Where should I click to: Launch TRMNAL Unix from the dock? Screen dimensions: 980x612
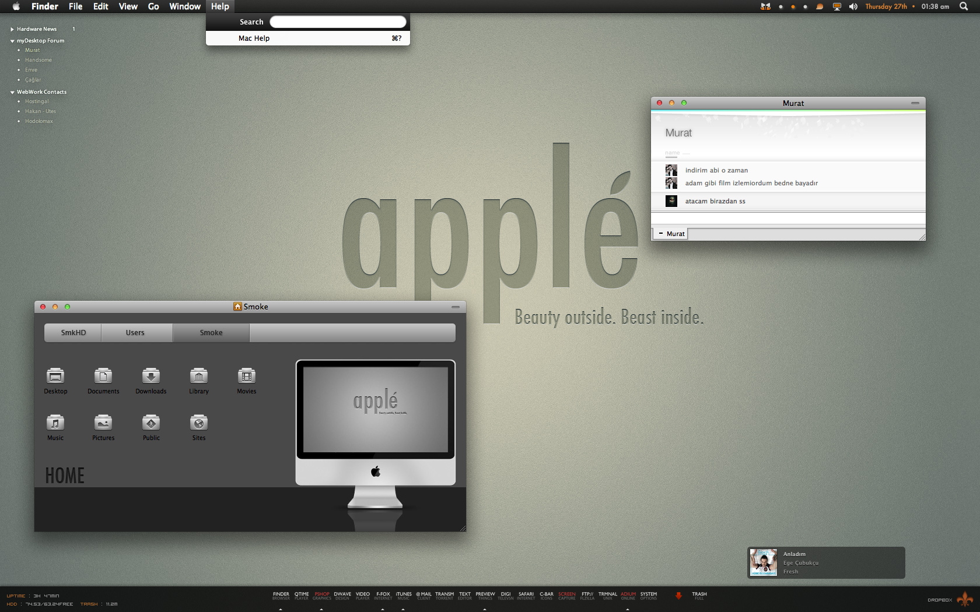click(x=608, y=596)
